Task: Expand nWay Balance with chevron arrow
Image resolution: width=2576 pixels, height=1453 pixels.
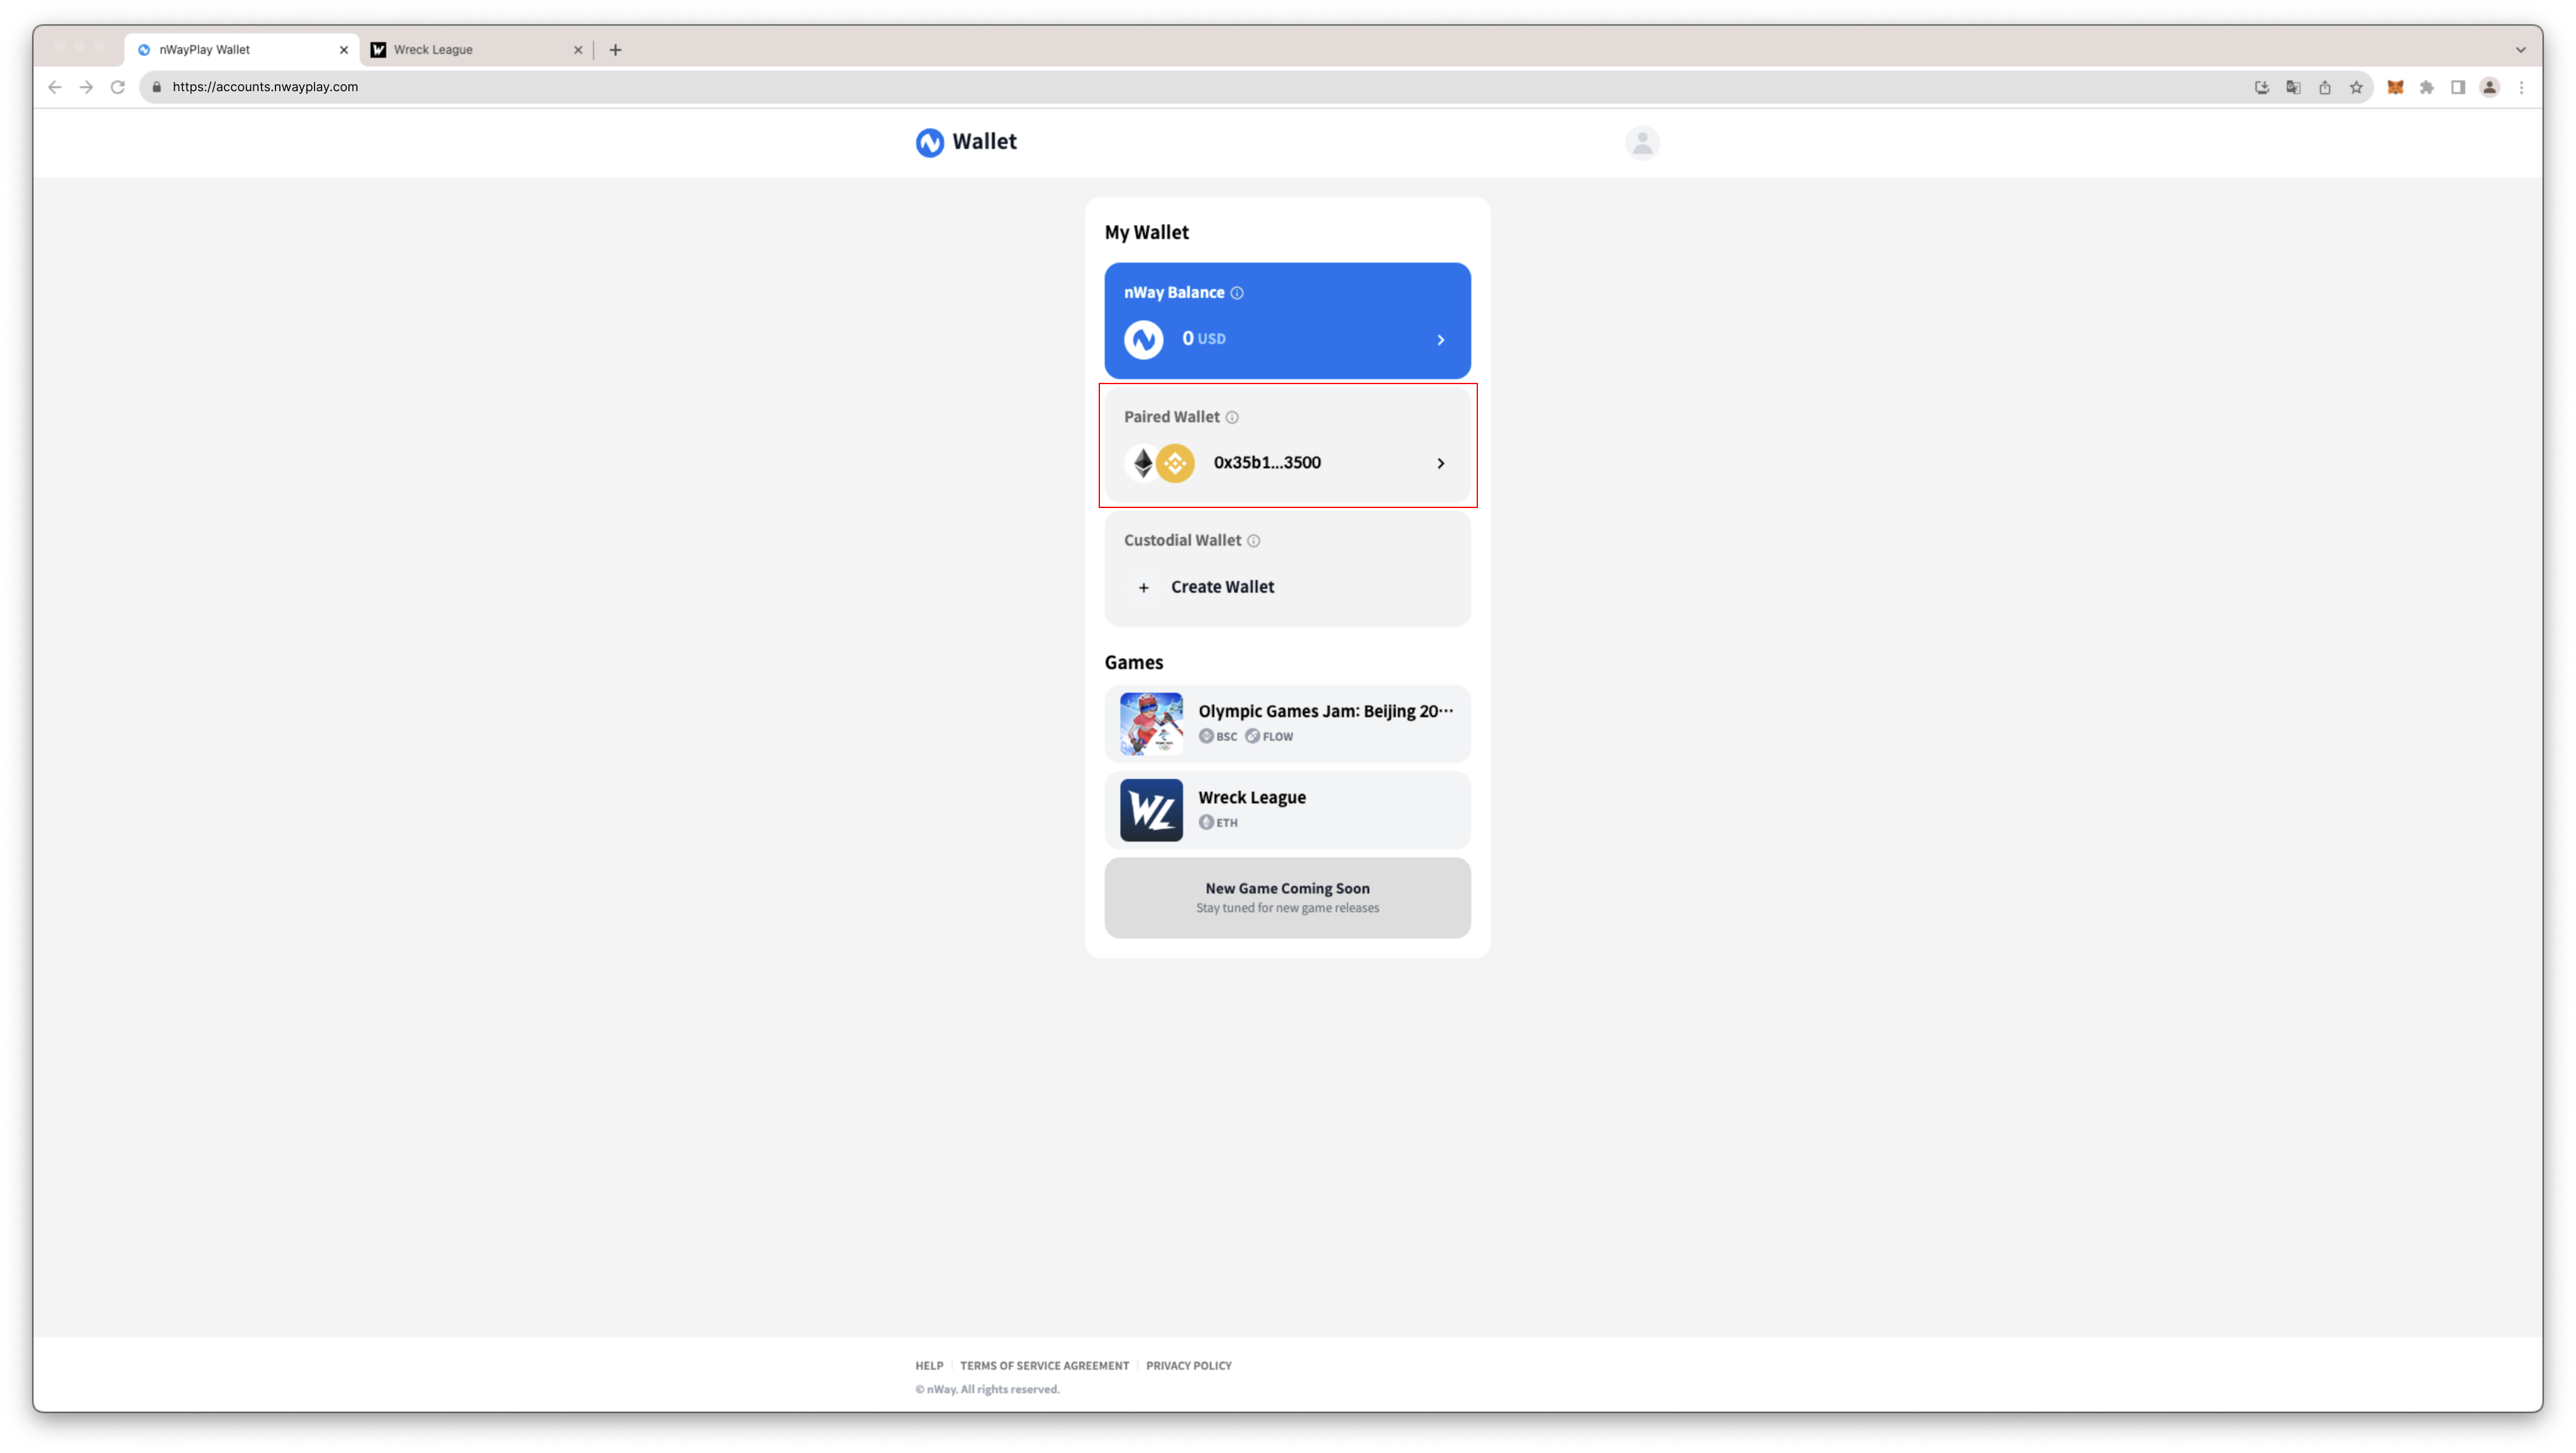Action: click(x=1440, y=340)
